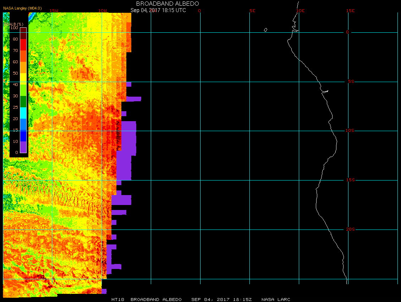
Task: Click the legend value 15
Action: (15, 130)
